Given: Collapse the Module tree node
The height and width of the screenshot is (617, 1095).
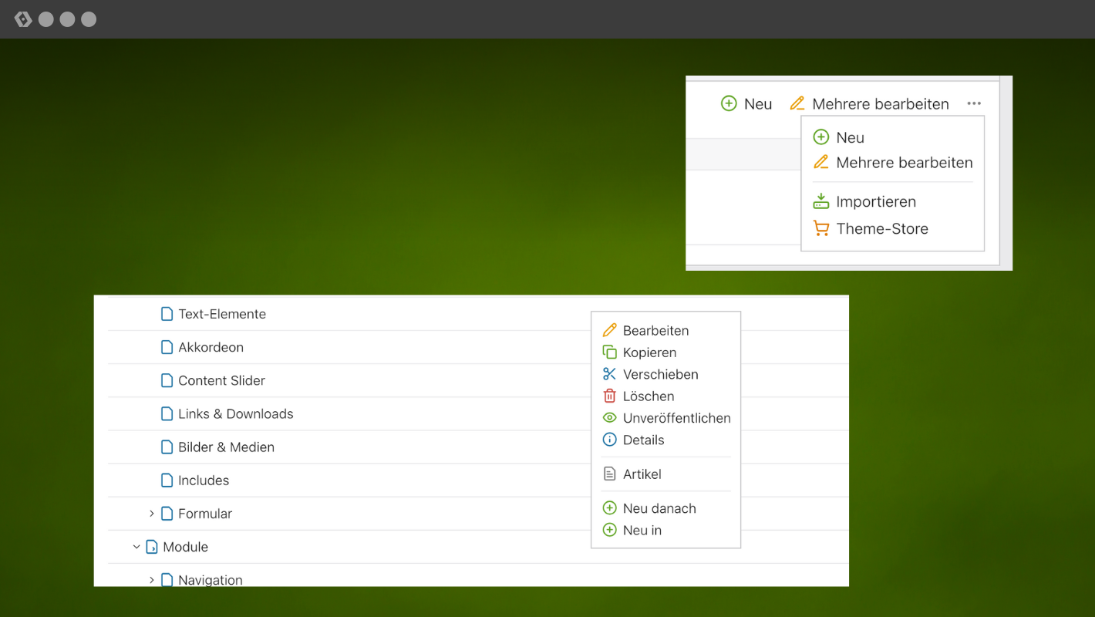Looking at the screenshot, I should point(136,547).
